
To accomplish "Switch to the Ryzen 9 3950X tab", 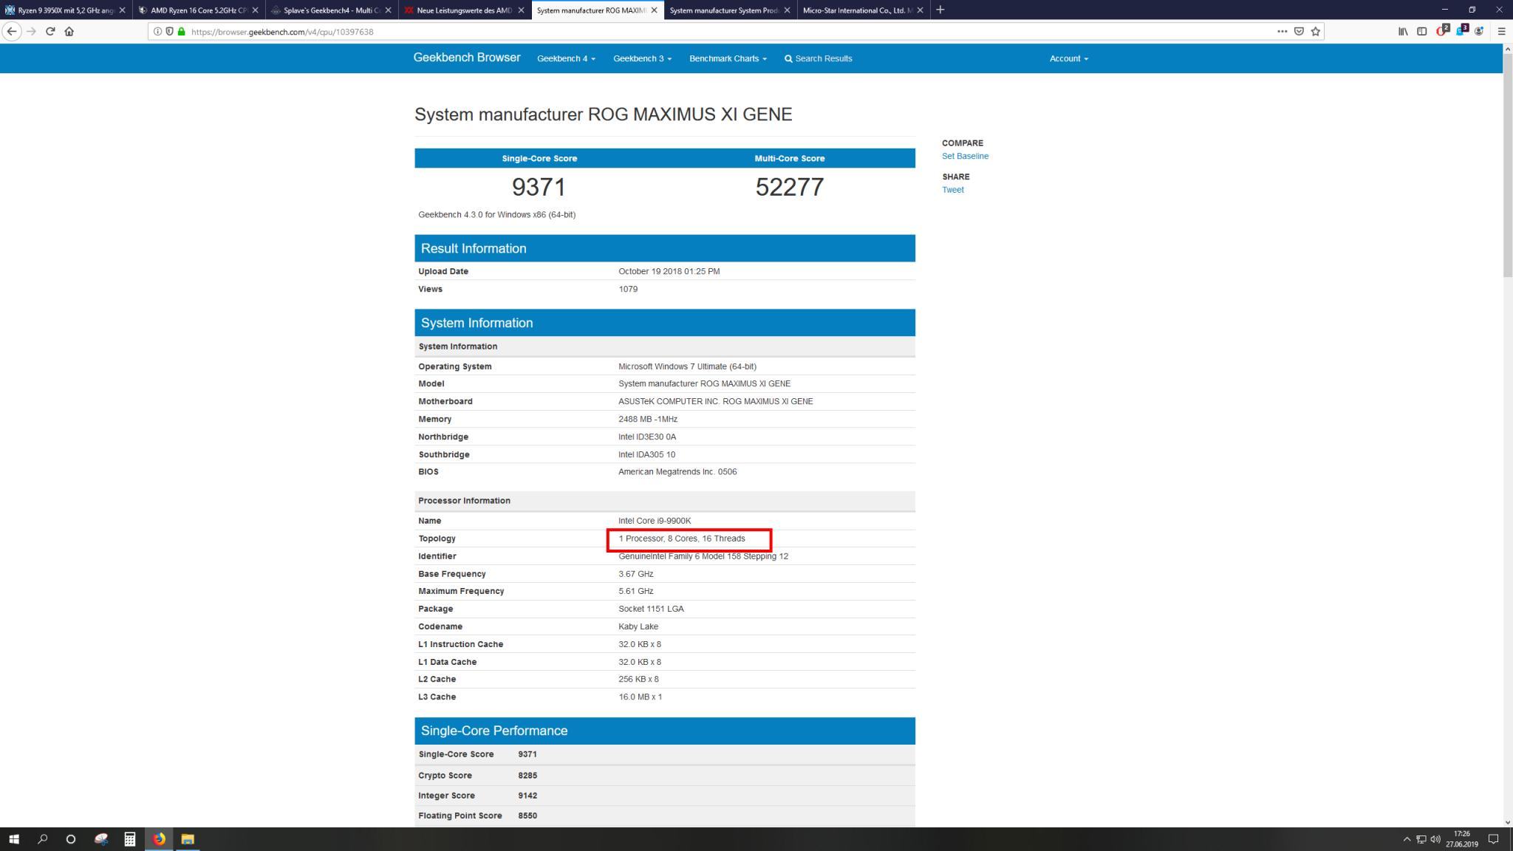I will point(65,10).
